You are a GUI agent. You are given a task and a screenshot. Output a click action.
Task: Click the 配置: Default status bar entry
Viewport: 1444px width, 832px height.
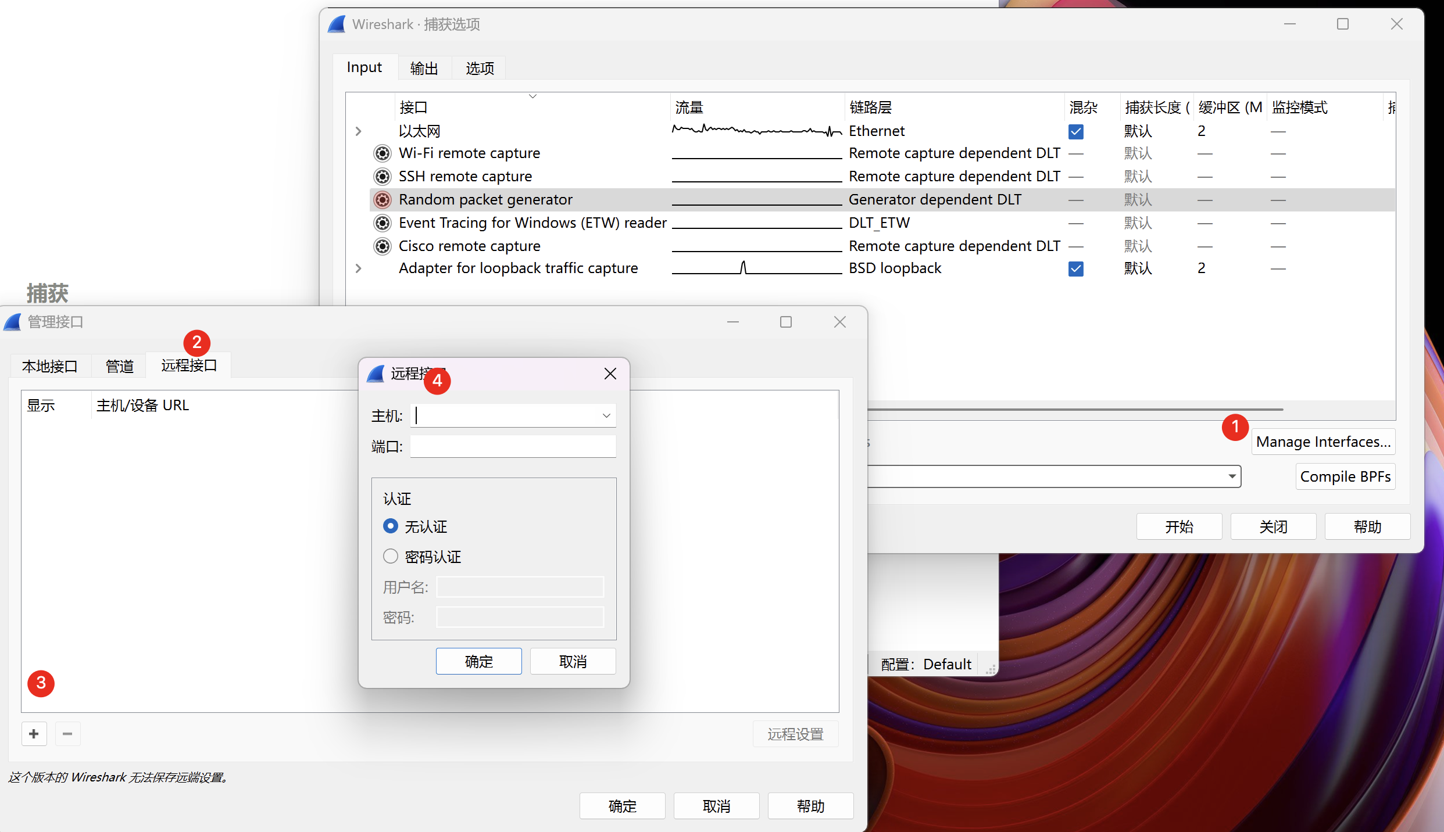(x=925, y=664)
